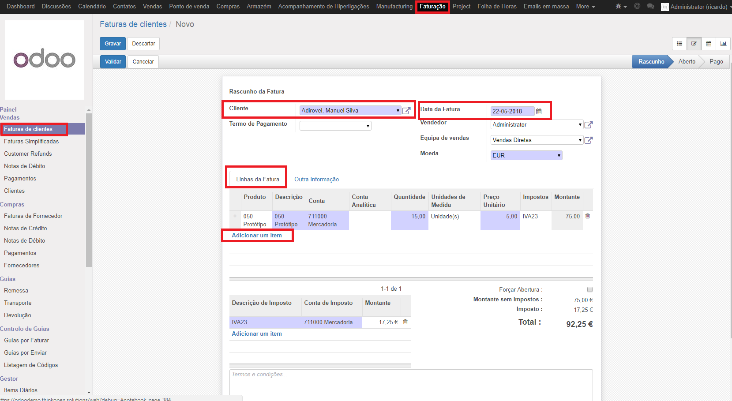
Task: Open date picker for Data da Fatura
Action: click(539, 112)
